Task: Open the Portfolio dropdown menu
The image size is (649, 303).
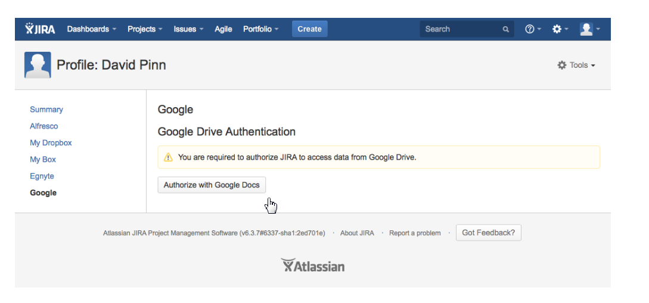Action: tap(260, 29)
